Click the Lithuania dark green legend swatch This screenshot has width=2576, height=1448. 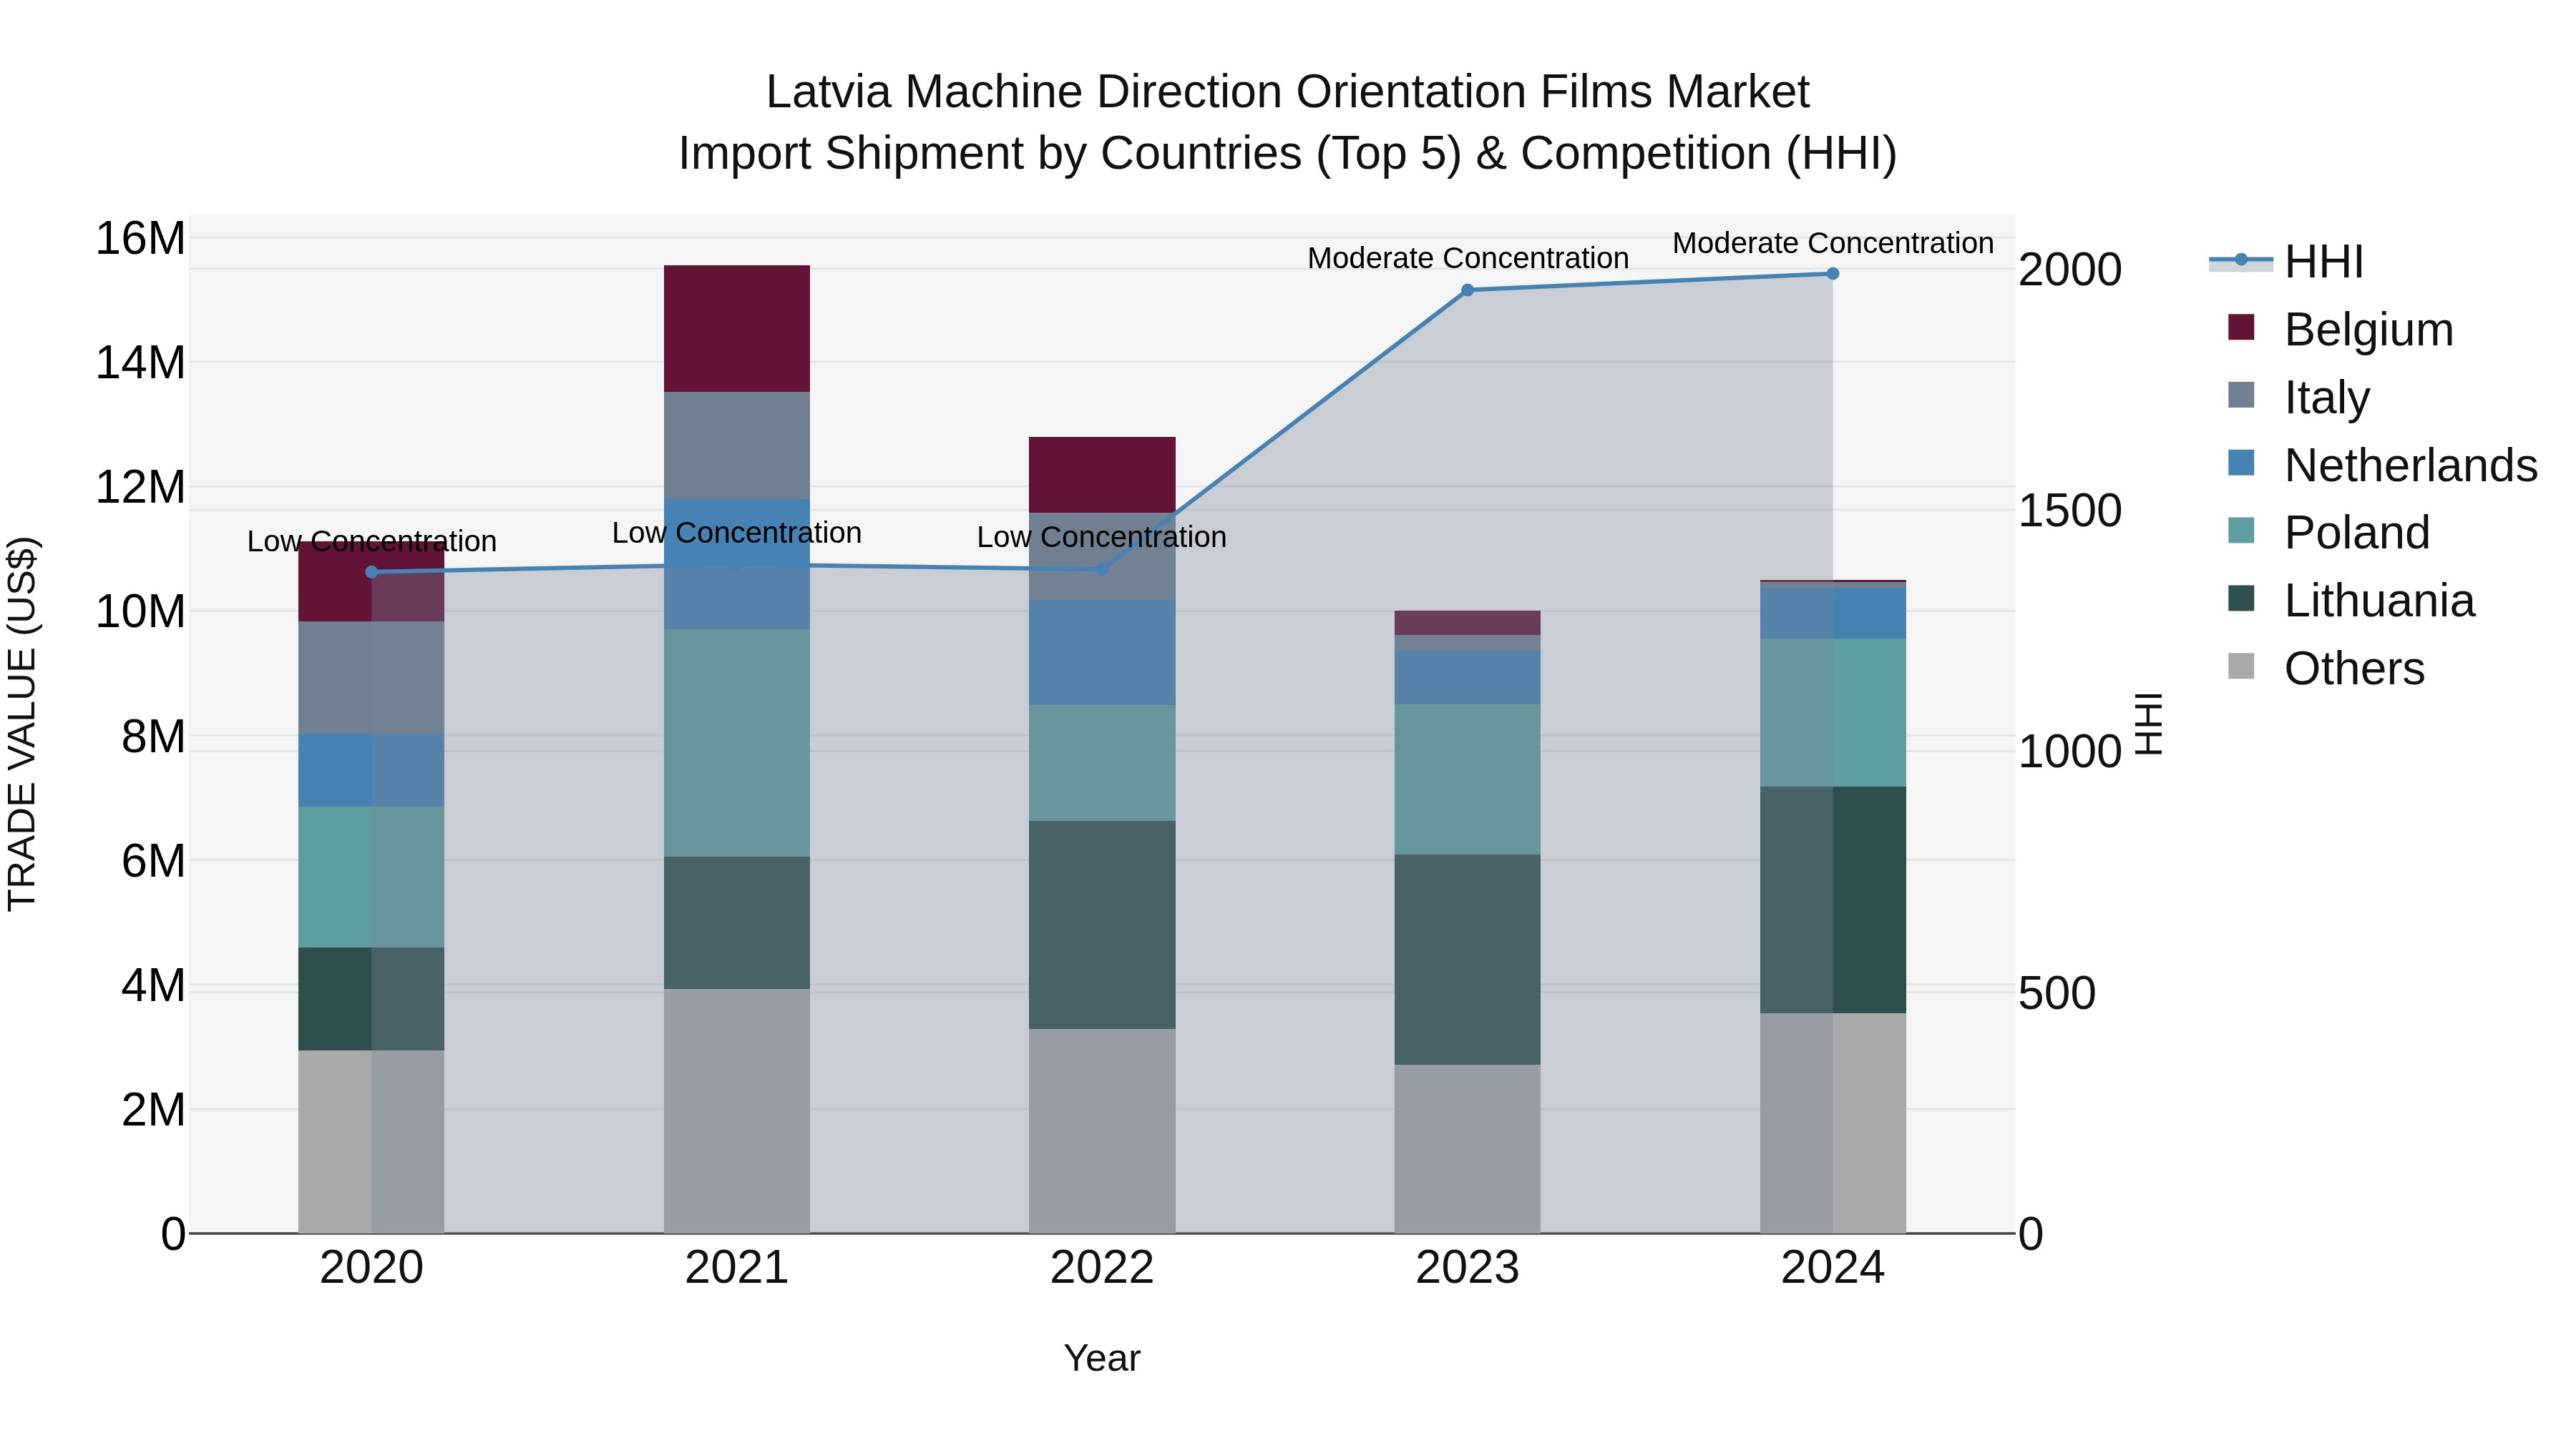2241,599
